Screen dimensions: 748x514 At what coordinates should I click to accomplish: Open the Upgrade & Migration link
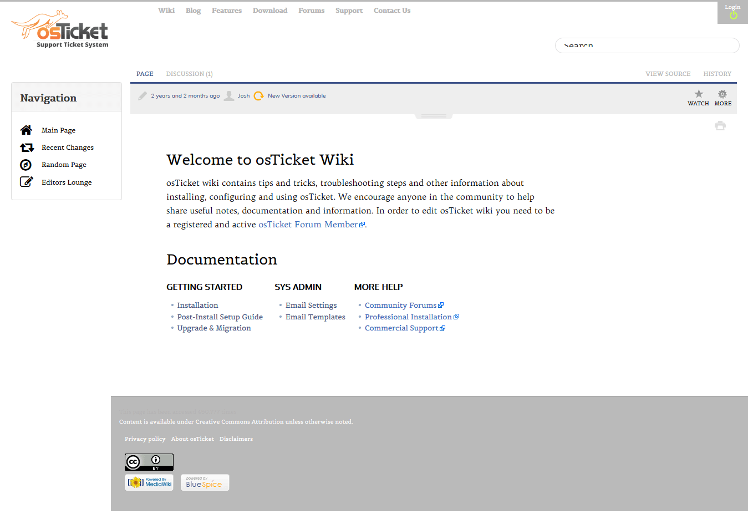214,328
